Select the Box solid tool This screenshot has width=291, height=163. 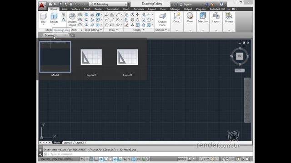pos(43,18)
